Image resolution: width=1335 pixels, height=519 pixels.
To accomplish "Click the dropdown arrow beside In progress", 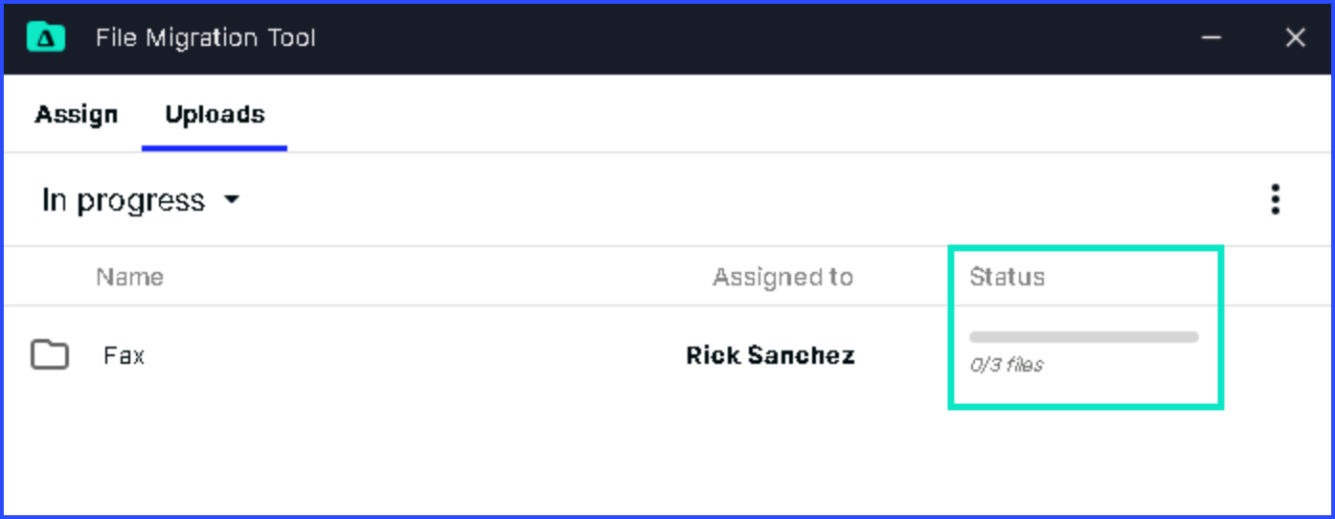I will pos(231,200).
